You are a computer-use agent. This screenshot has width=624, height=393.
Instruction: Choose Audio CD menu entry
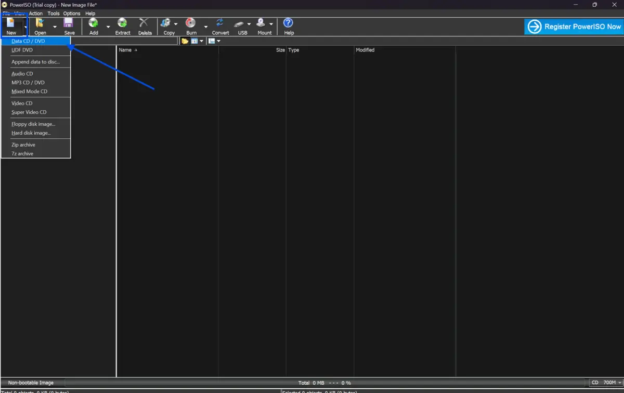(36, 74)
